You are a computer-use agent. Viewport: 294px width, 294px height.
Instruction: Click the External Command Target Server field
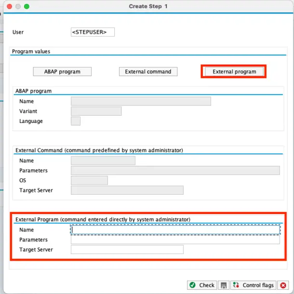click(127, 190)
